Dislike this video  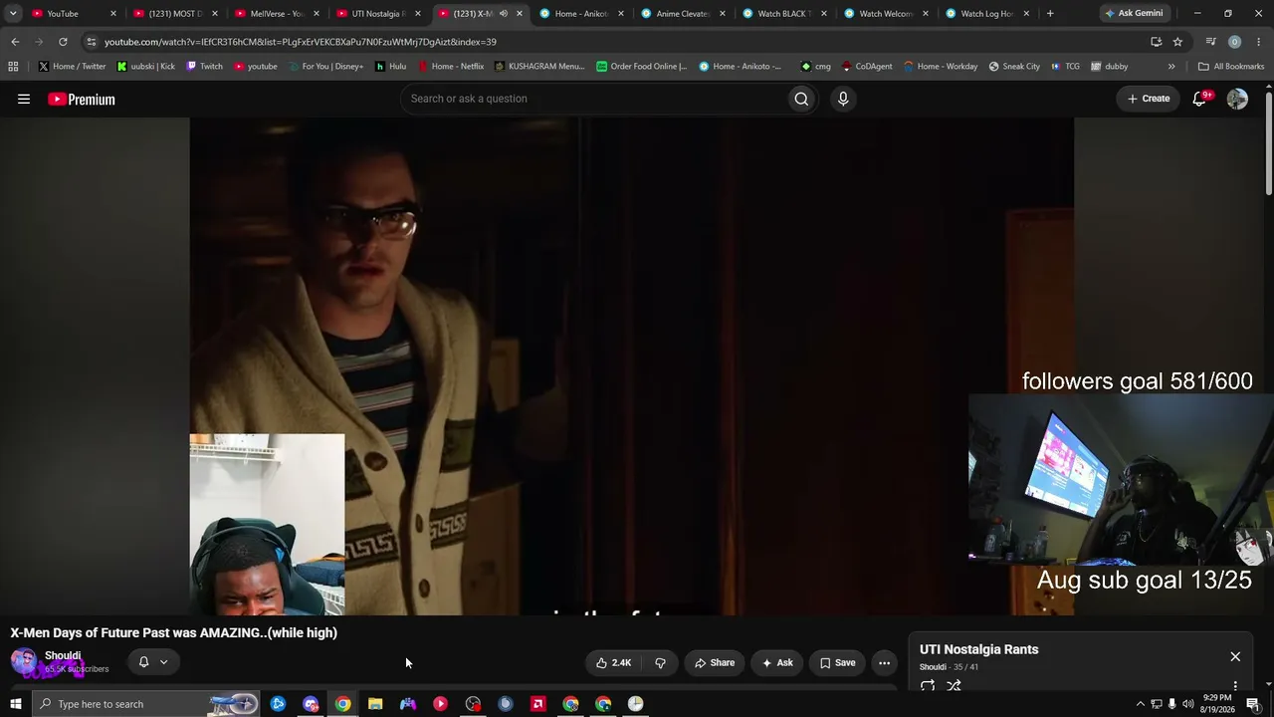(x=660, y=663)
